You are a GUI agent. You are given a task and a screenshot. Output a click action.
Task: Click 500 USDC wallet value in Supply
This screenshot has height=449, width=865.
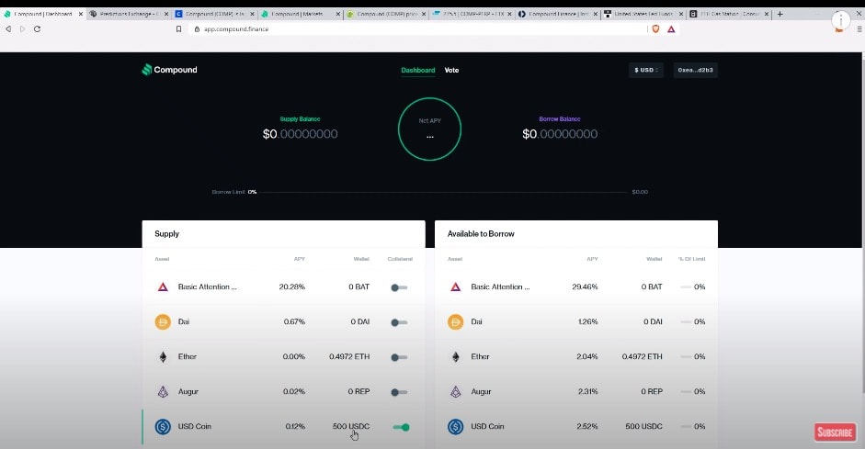tap(351, 426)
